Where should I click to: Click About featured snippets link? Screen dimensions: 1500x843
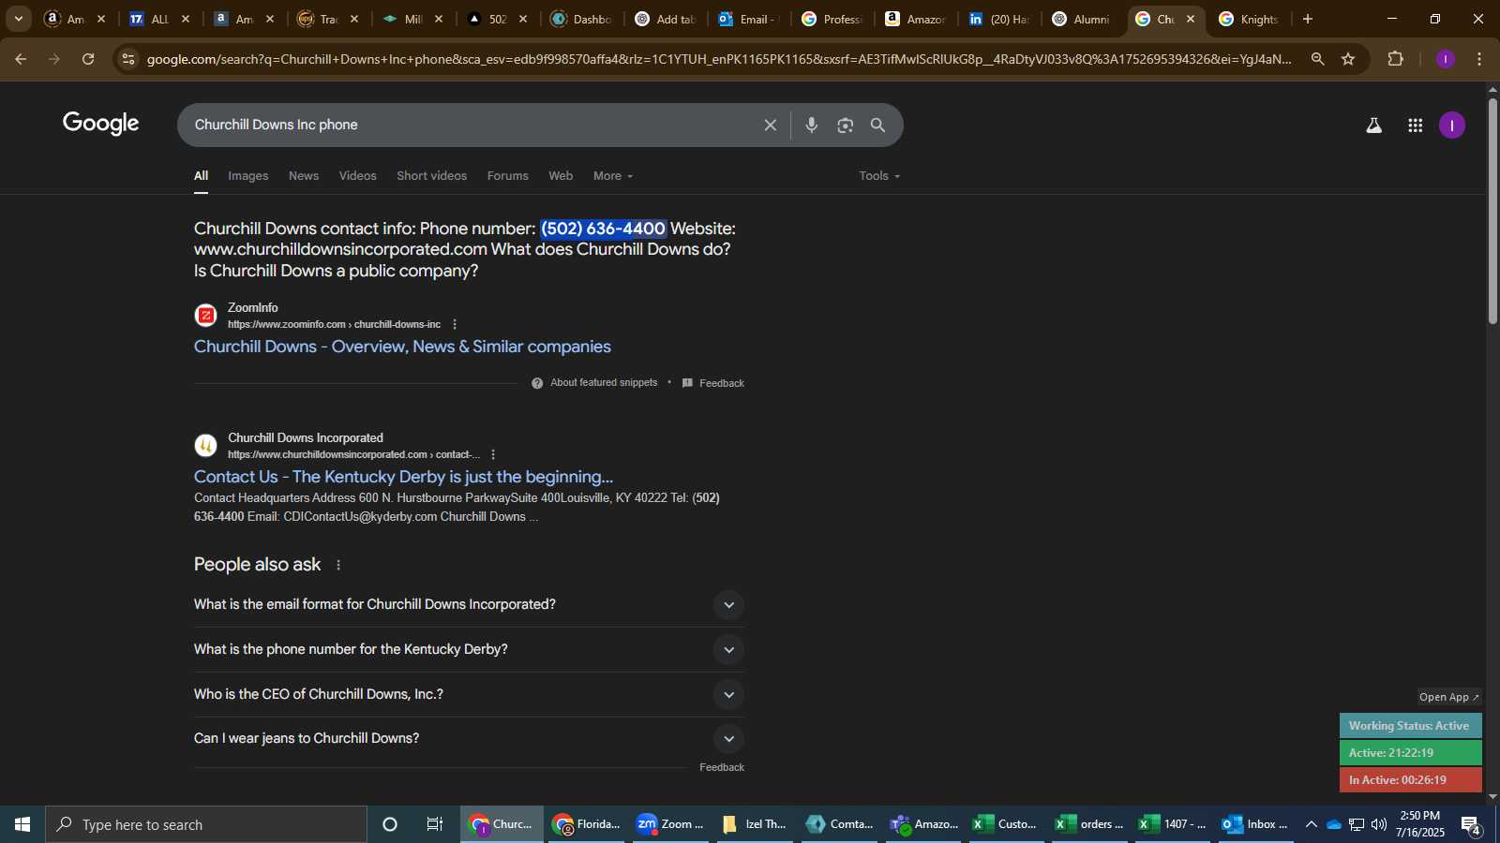[604, 383]
